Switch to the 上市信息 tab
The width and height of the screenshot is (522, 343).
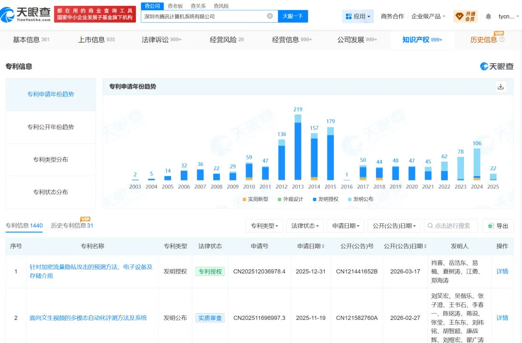96,40
